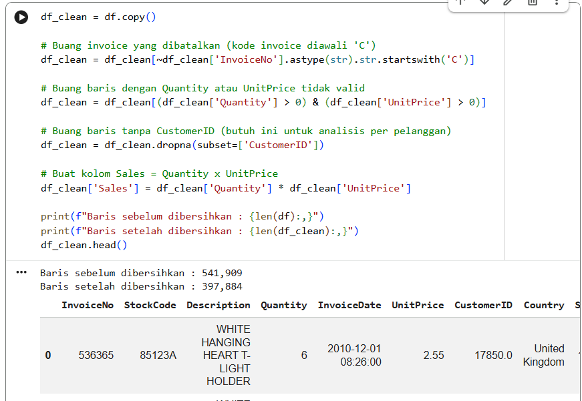Click comment about 'Buang invoice yang dibatalkan'
This screenshot has width=582, height=401.
click(208, 45)
